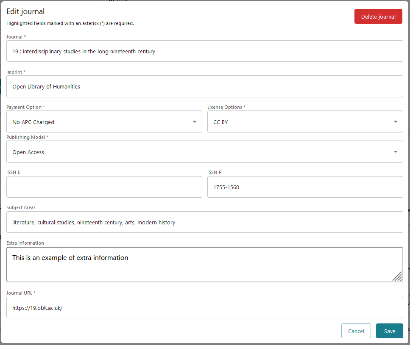Expand the License Options dropdown

click(305, 121)
